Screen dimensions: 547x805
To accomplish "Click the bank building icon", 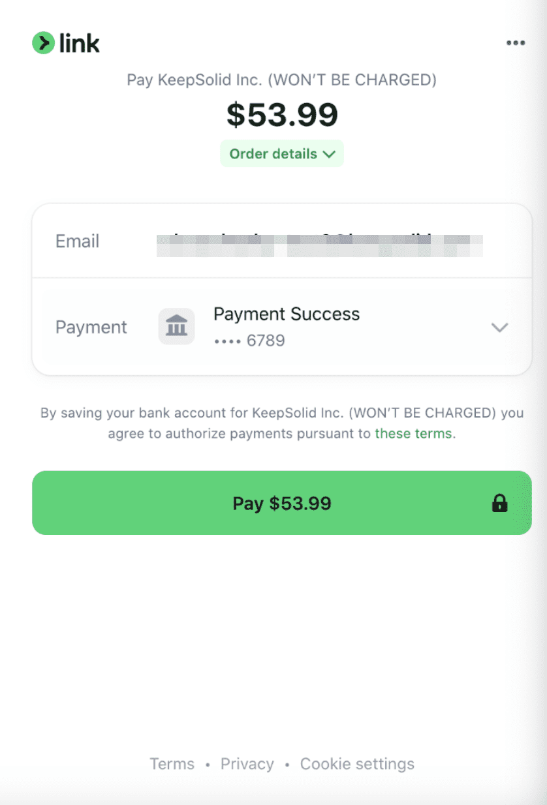I will click(176, 326).
